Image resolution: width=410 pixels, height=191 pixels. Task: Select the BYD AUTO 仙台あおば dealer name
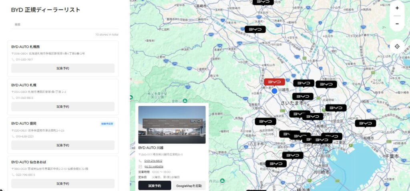coord(28,162)
